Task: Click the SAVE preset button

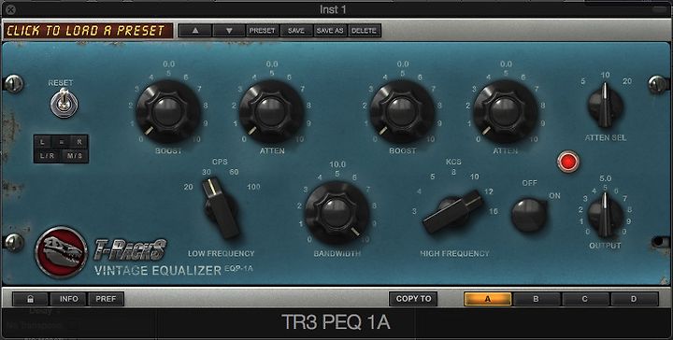Action: (x=296, y=31)
